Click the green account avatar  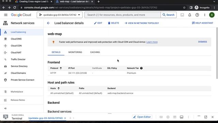click(212, 15)
